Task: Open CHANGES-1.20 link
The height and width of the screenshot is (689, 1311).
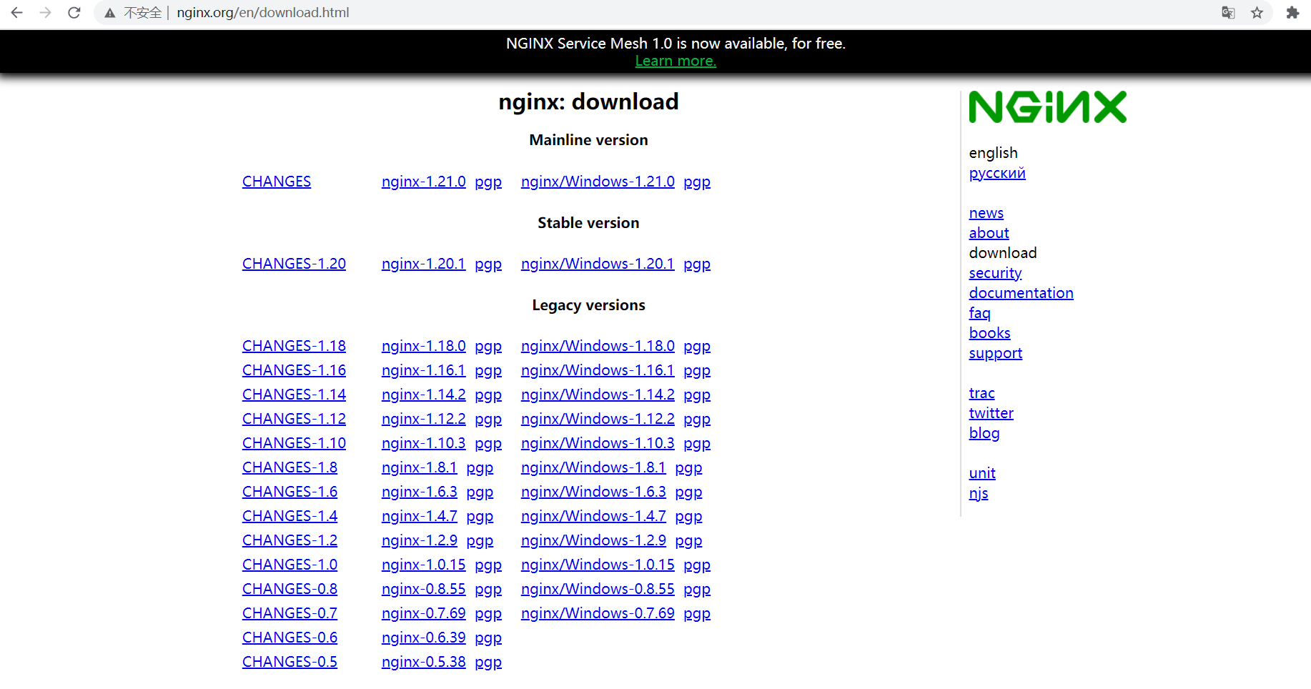Action: coord(294,264)
